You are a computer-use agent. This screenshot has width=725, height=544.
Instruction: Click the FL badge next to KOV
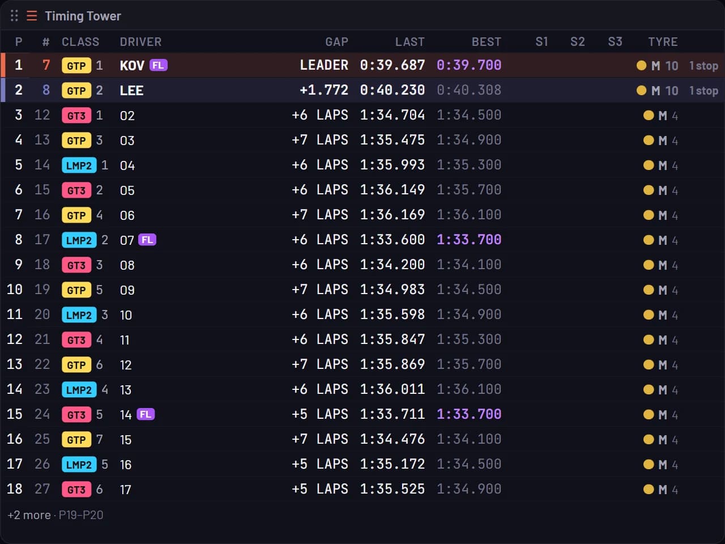(x=158, y=65)
